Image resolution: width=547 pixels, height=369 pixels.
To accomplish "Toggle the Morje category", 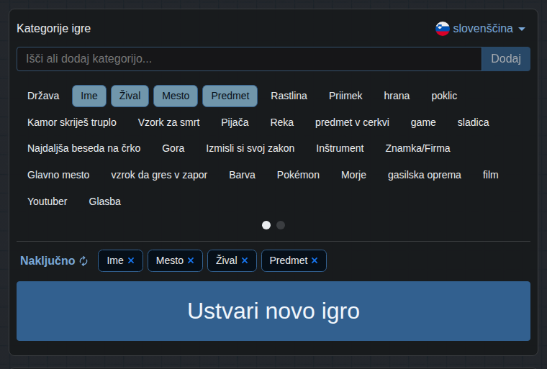I will (353, 175).
